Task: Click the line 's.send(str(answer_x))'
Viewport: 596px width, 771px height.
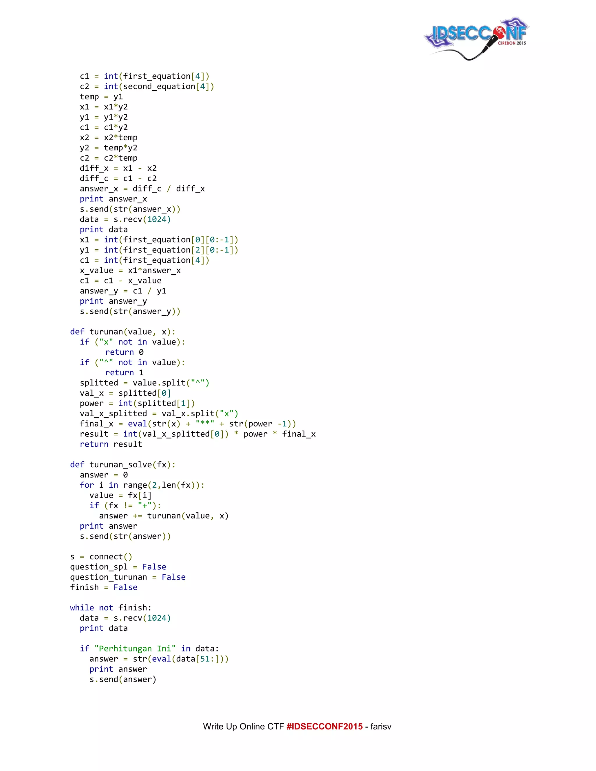Action: tap(130, 209)
